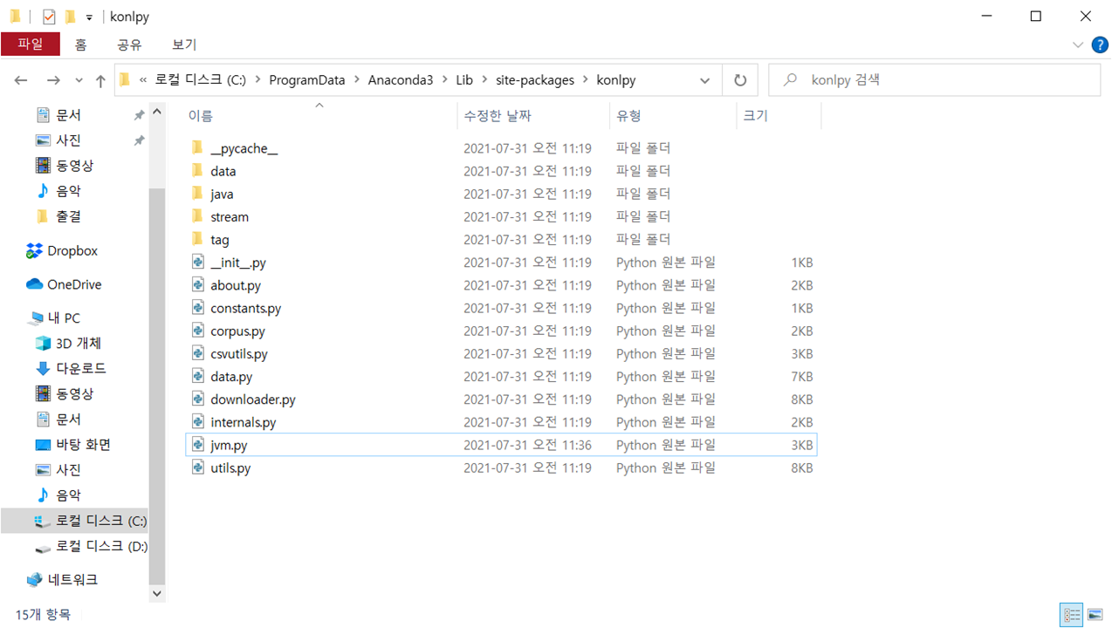Image resolution: width=1112 pixels, height=628 pixels.
Task: Select the about.py file icon
Action: [198, 285]
